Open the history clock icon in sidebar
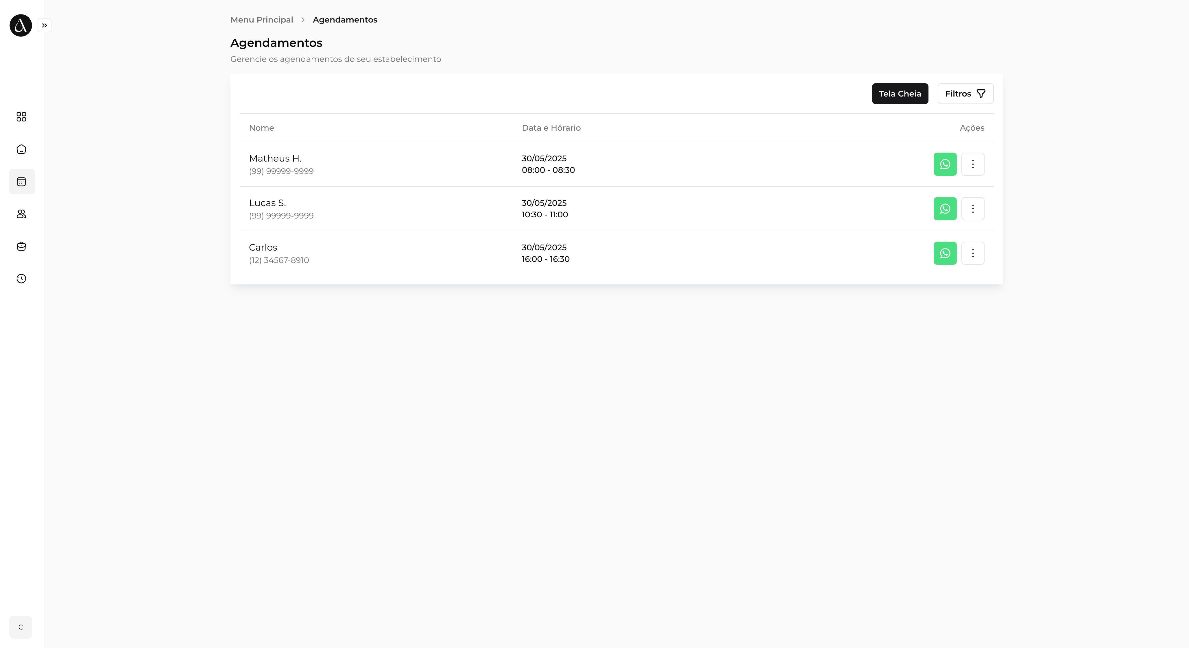This screenshot has width=1189, height=648. [21, 278]
